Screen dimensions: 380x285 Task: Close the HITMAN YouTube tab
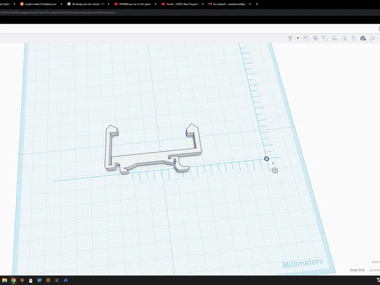point(156,4)
